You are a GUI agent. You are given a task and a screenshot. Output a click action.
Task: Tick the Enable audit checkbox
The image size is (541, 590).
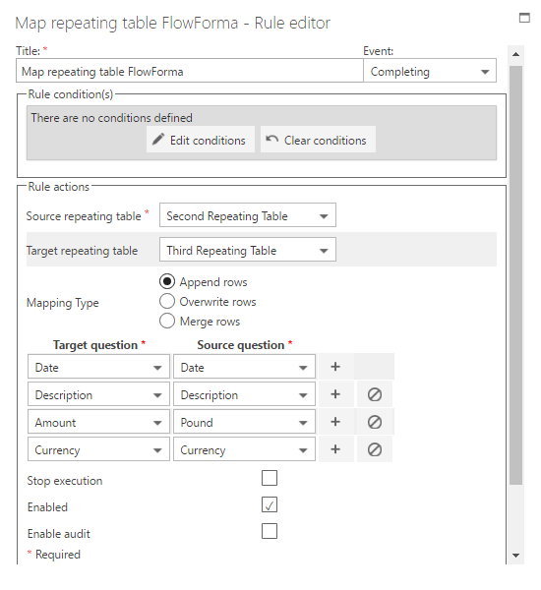[x=270, y=531]
